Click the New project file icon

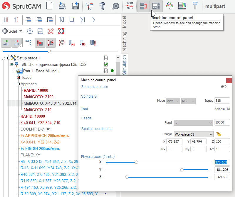49,6
